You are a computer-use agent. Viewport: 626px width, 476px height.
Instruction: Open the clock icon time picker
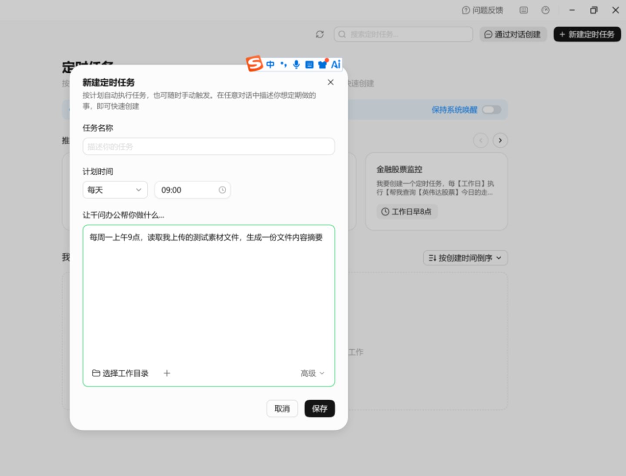[222, 190]
